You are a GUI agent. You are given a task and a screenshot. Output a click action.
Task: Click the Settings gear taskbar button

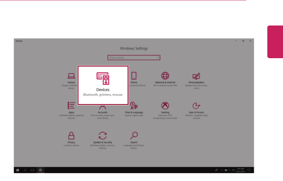coord(41,170)
